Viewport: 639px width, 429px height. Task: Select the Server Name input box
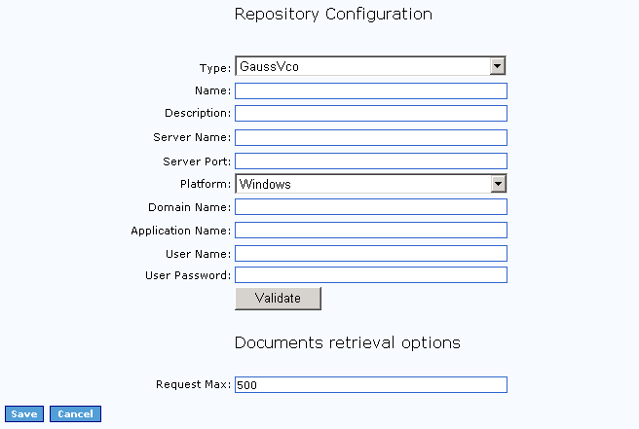[x=371, y=137]
